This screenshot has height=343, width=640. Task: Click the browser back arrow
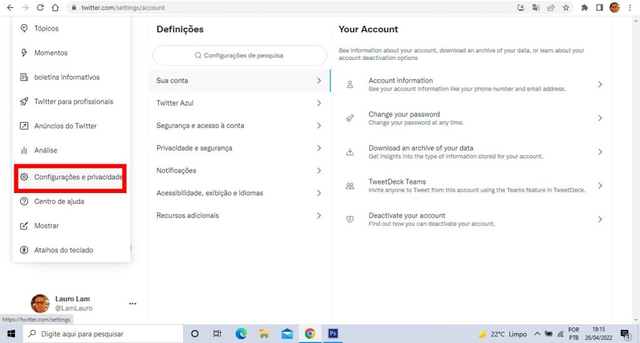(10, 7)
